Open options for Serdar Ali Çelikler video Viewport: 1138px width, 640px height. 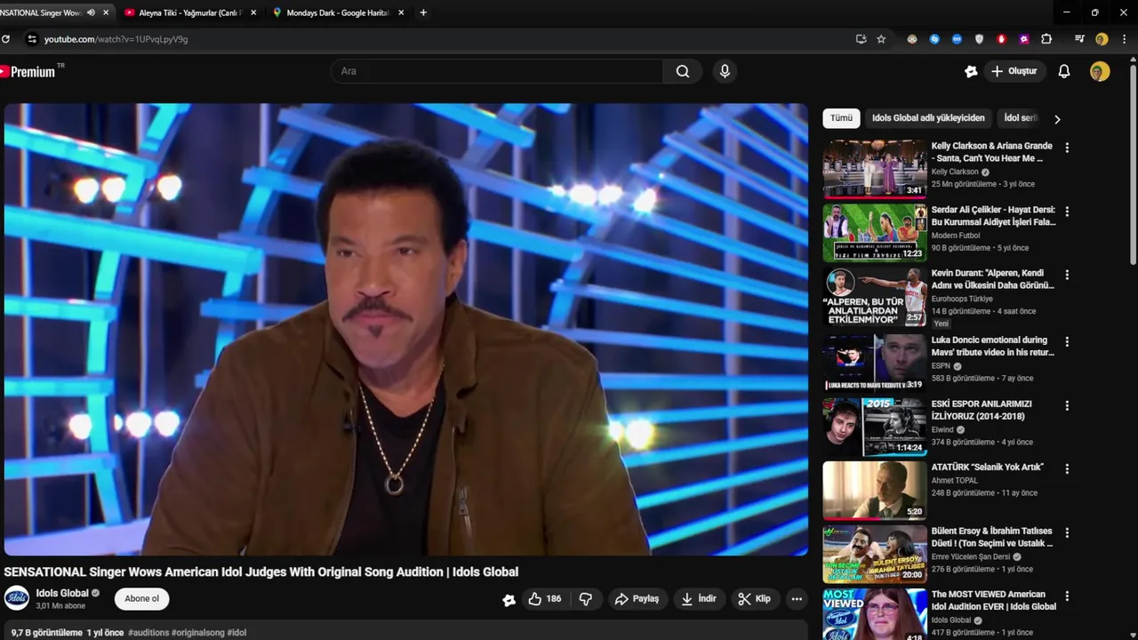tap(1067, 212)
